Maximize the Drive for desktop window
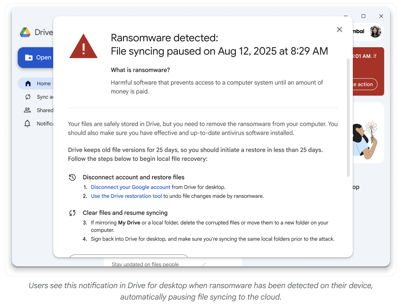The width and height of the screenshot is (403, 305). coord(363,16)
